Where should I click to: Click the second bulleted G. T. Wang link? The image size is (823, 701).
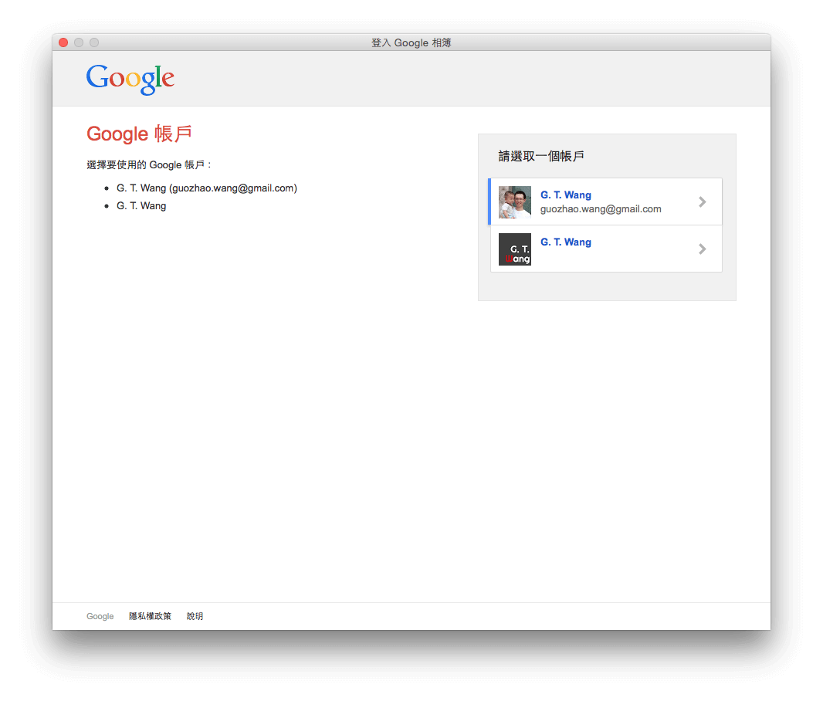141,205
